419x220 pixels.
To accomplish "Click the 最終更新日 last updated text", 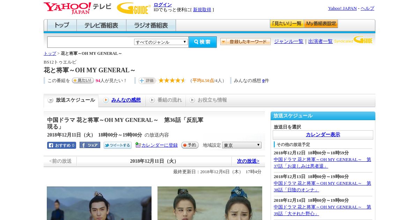I will [x=217, y=172].
